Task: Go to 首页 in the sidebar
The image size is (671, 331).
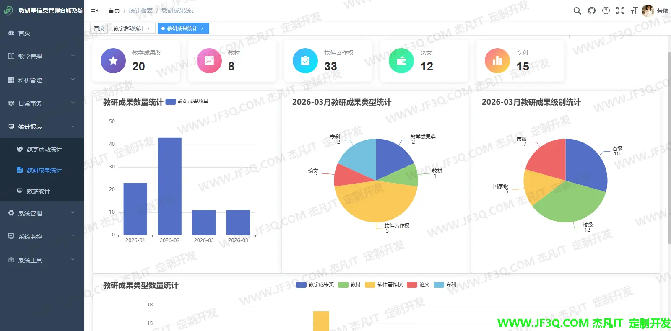Action: coord(42,33)
